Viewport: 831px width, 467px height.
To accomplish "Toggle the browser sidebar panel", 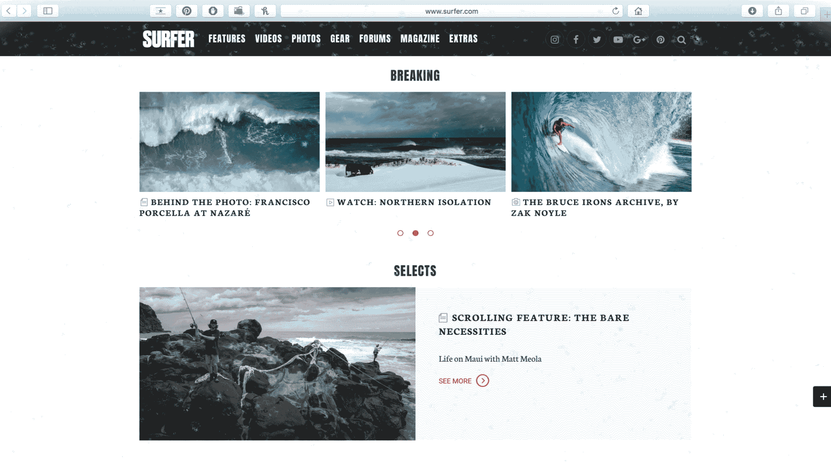I will click(x=48, y=11).
